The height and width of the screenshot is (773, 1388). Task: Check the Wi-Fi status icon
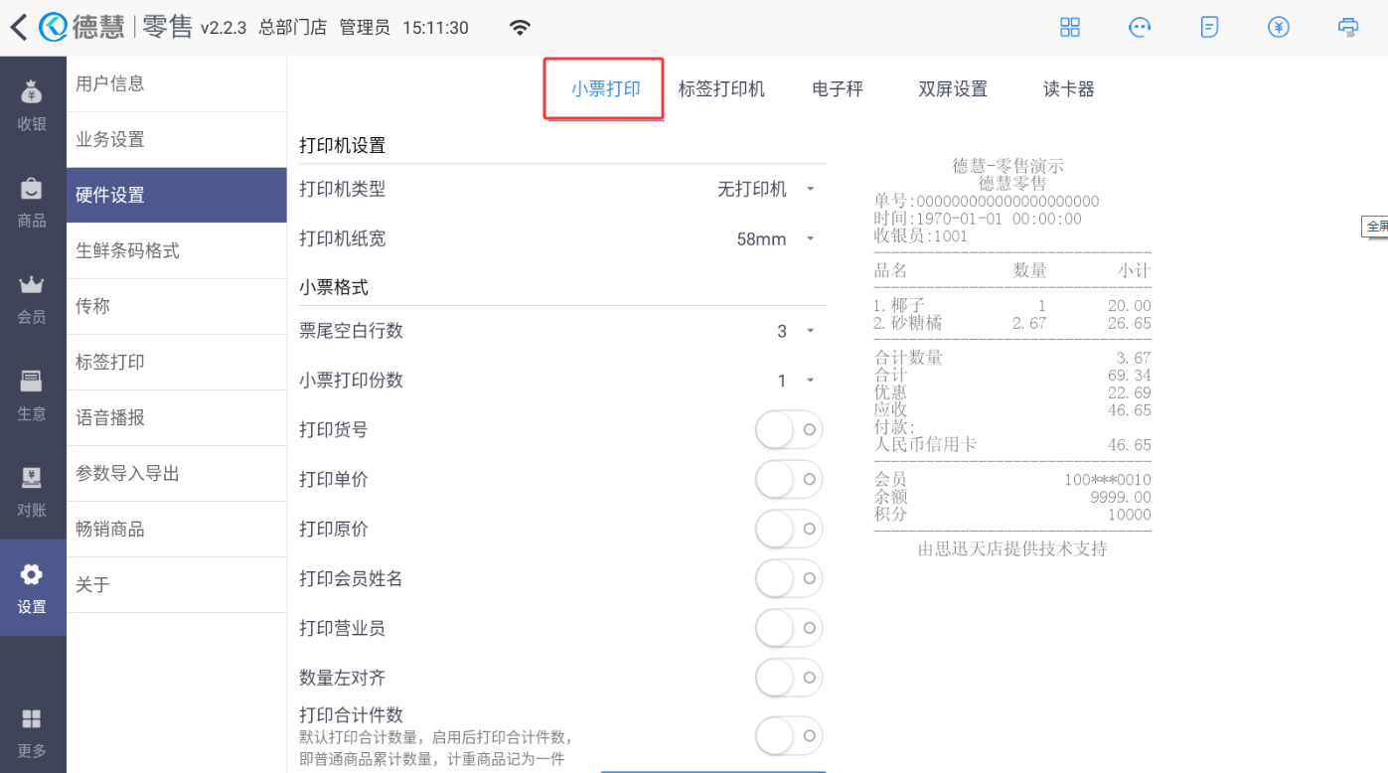[x=520, y=28]
